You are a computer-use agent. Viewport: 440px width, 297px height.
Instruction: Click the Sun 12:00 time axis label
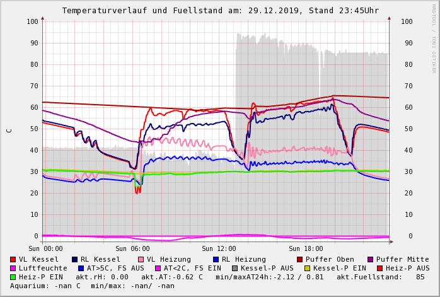219,248
